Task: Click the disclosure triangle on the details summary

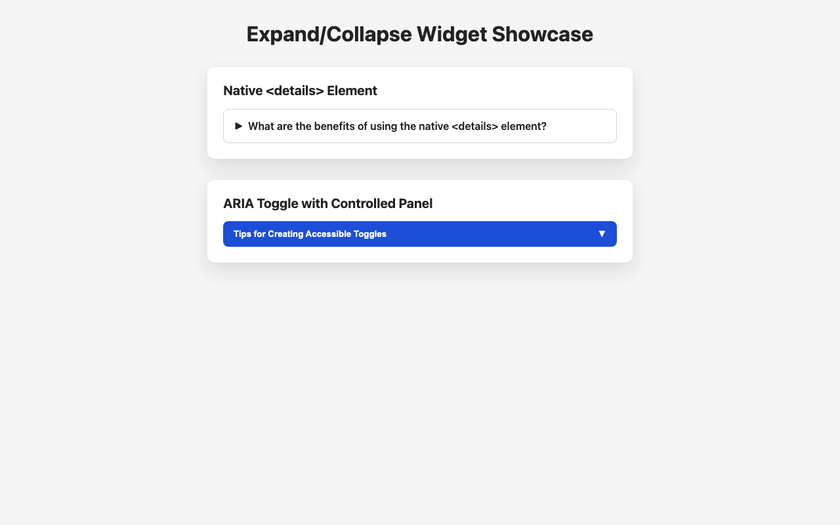Action: pyautogui.click(x=239, y=126)
